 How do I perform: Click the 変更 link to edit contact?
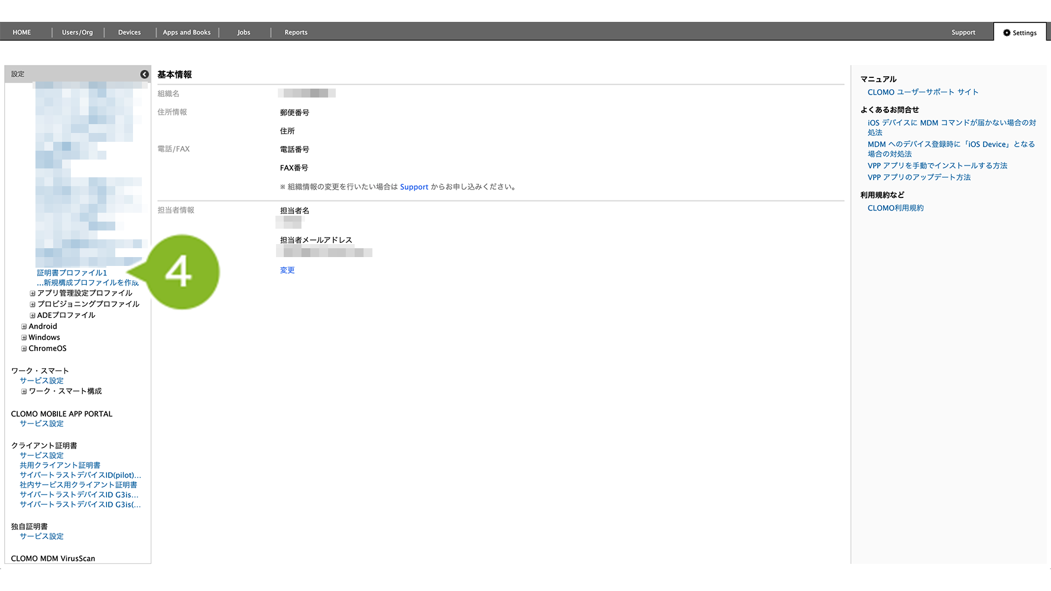(x=287, y=270)
